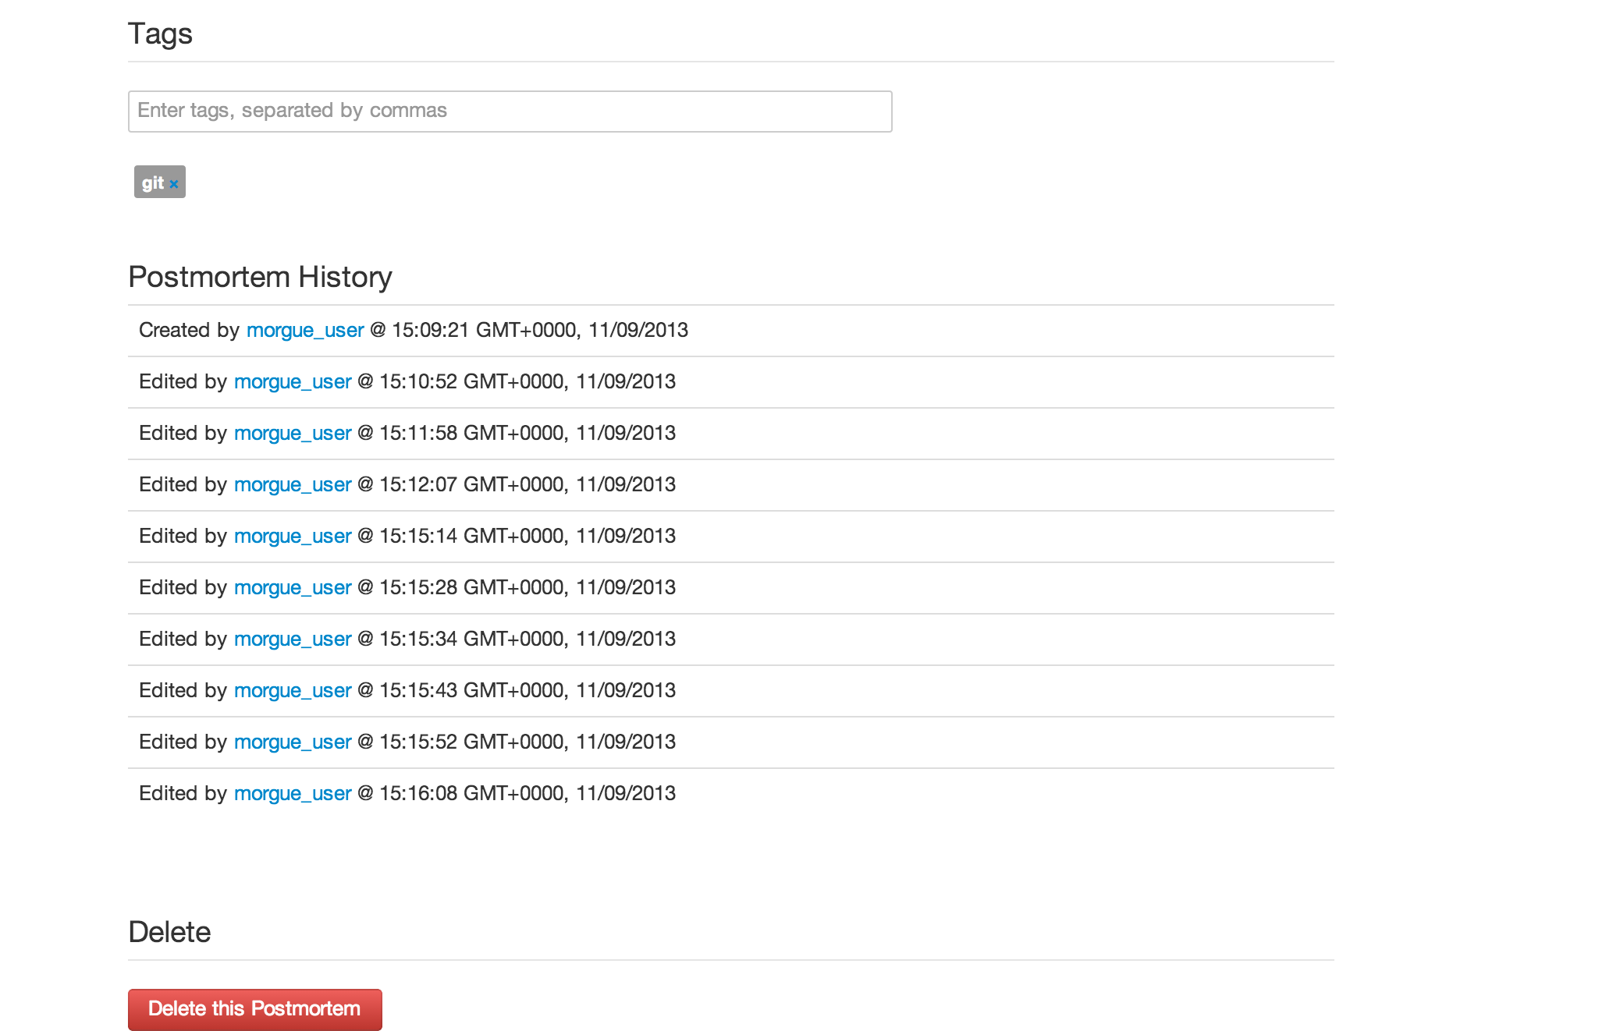Click the tags input field
The image size is (1620, 1031).
(x=510, y=112)
